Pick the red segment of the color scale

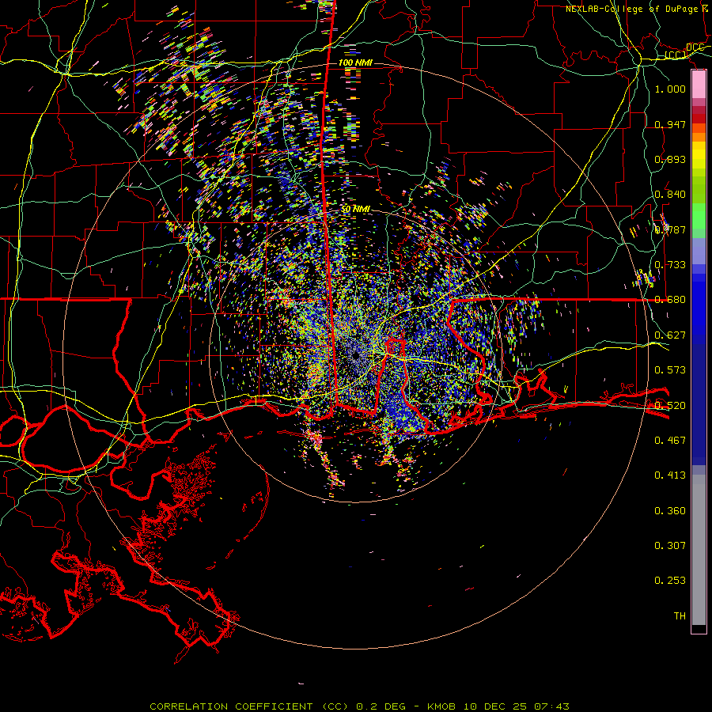tap(699, 119)
